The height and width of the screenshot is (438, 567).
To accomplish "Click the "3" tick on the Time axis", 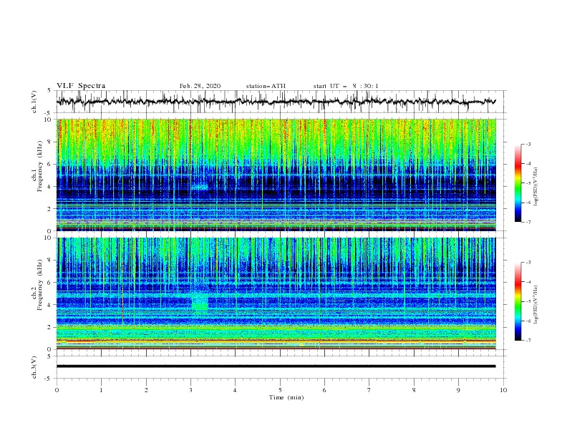I will point(190,390).
